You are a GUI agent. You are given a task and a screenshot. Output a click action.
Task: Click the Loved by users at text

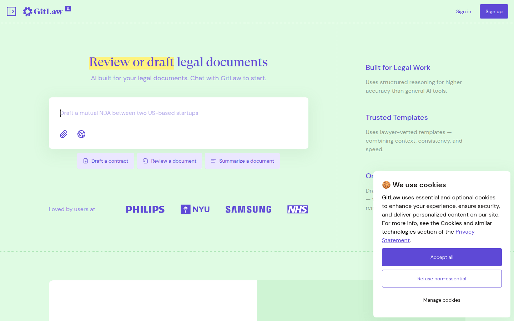(72, 209)
